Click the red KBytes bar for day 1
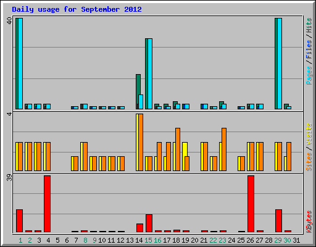The width and height of the screenshot is (316, 247). [x=19, y=221]
